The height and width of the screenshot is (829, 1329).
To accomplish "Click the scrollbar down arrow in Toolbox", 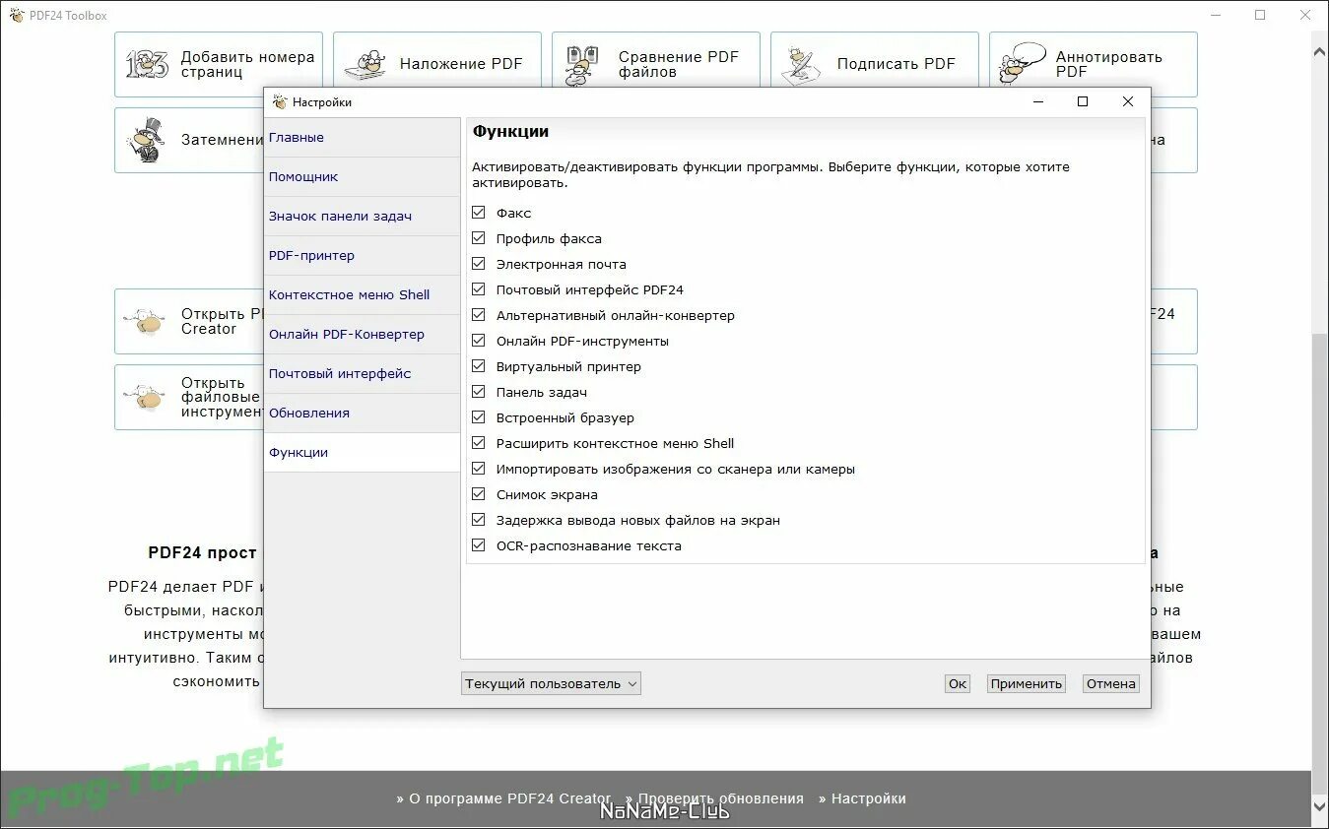I will coord(1320,807).
